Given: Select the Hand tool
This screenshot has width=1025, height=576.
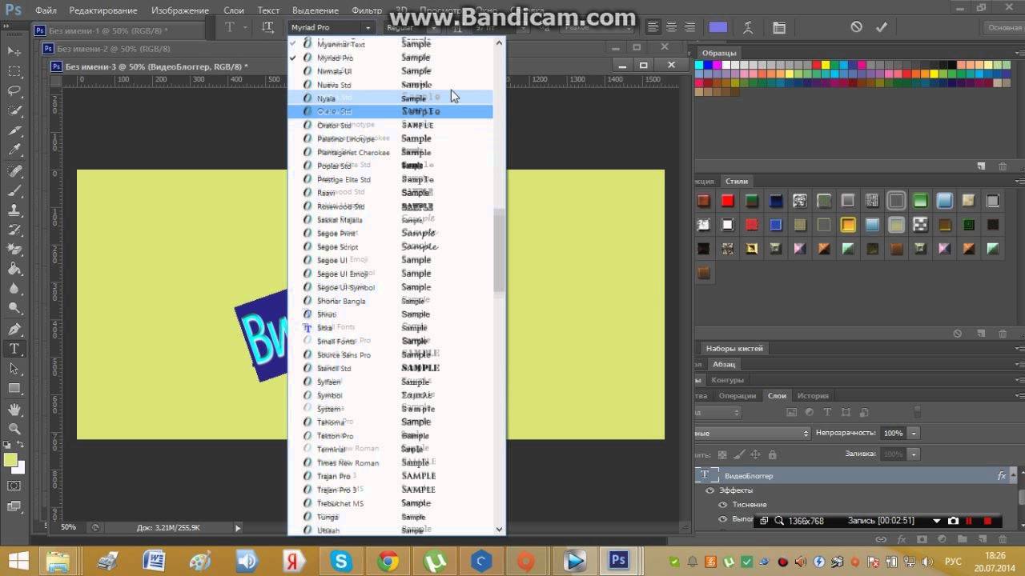Looking at the screenshot, I should tap(14, 410).
